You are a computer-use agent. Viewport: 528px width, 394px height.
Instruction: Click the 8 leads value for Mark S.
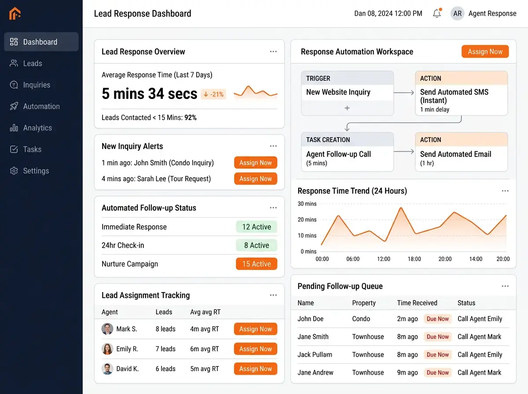point(165,329)
